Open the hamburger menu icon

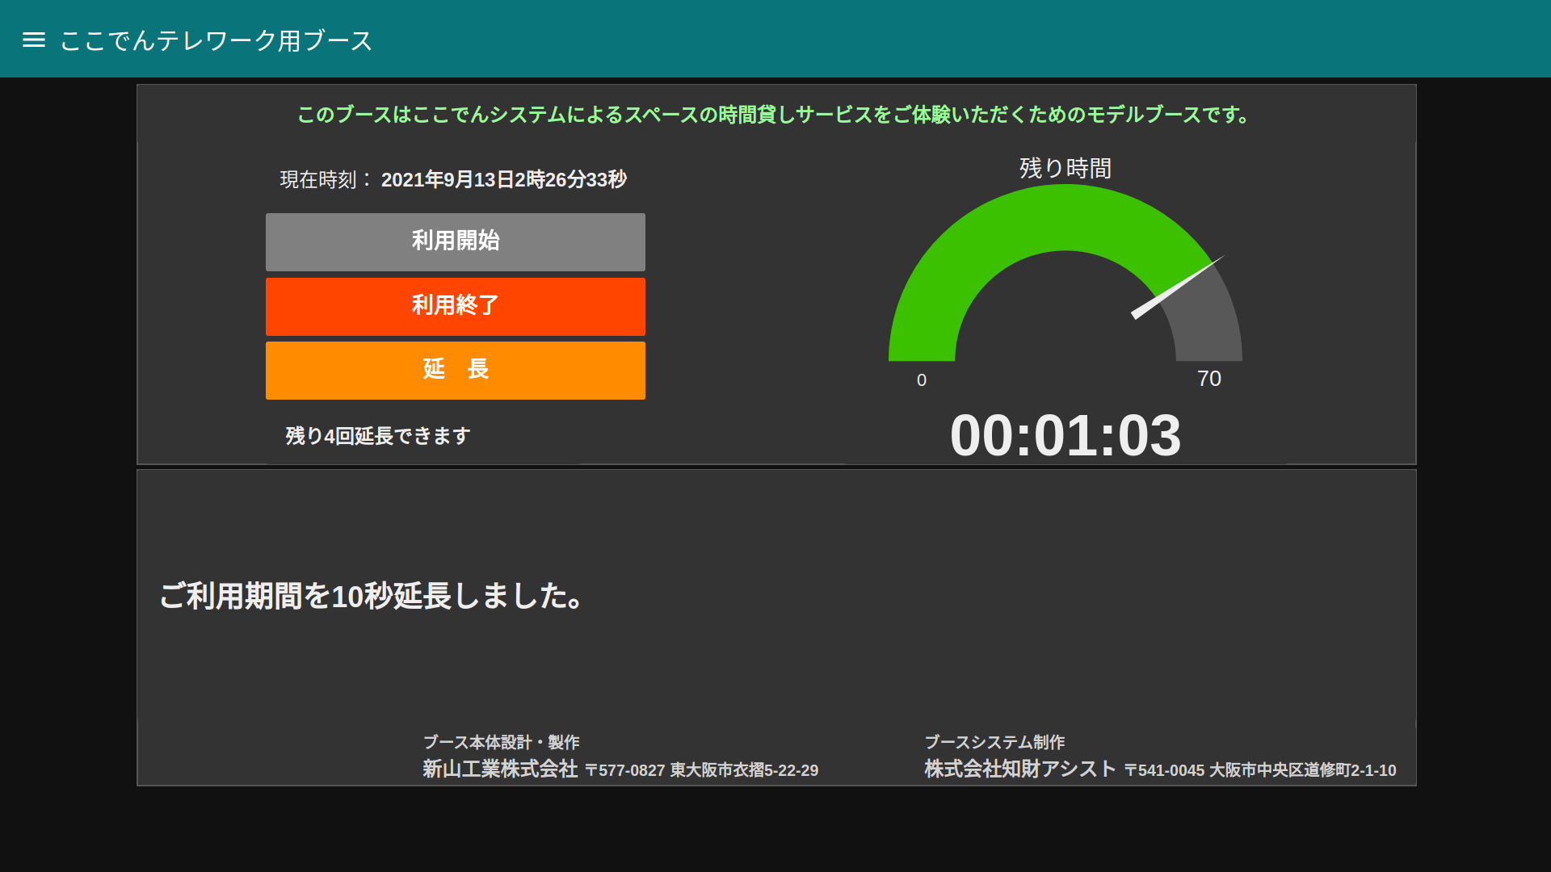coord(34,40)
